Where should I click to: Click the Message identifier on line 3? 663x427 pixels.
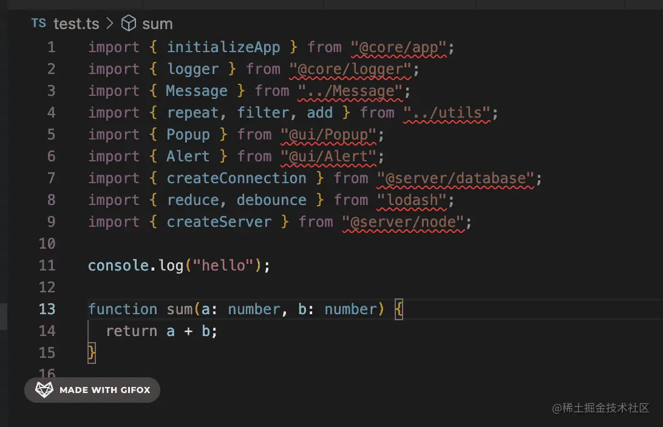tap(197, 91)
